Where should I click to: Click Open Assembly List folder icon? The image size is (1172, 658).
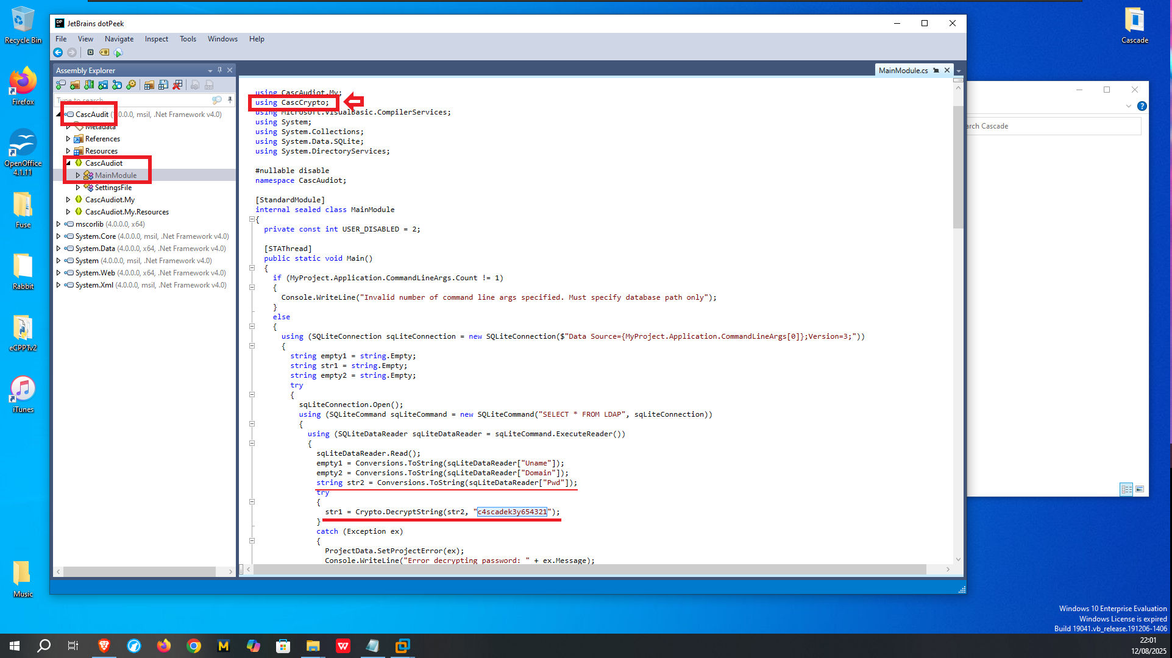point(149,85)
